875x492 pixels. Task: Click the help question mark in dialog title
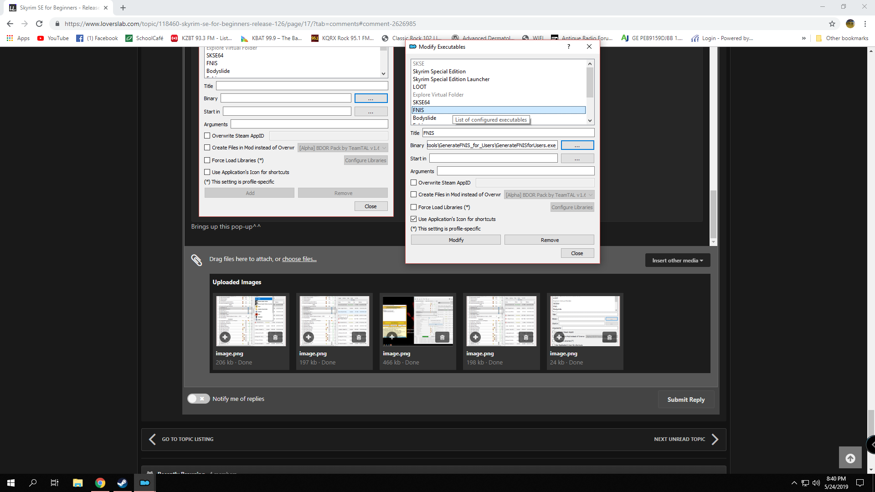[568, 47]
